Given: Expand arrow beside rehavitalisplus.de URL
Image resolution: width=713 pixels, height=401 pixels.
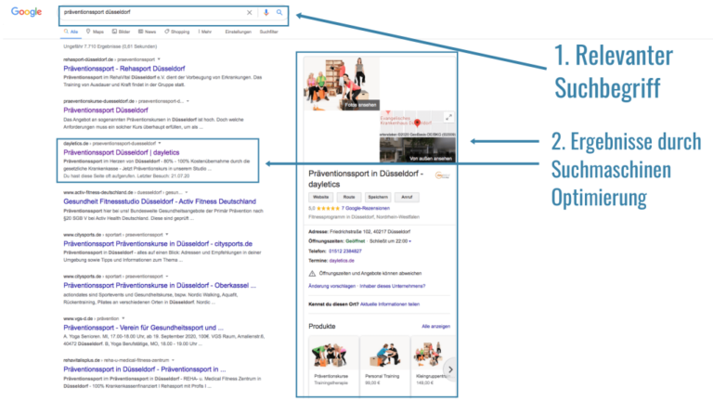Looking at the screenshot, I should point(174,360).
